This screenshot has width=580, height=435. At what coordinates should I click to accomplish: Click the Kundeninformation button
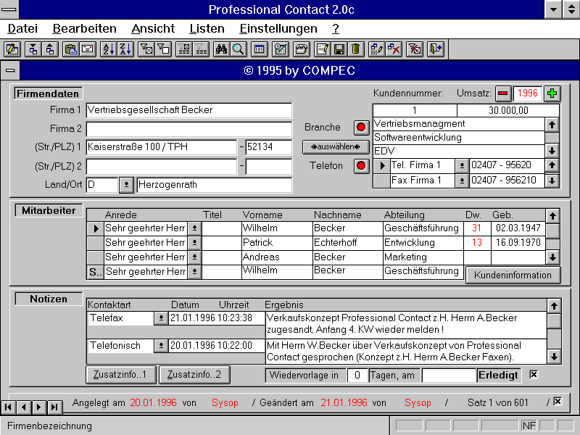pos(513,275)
